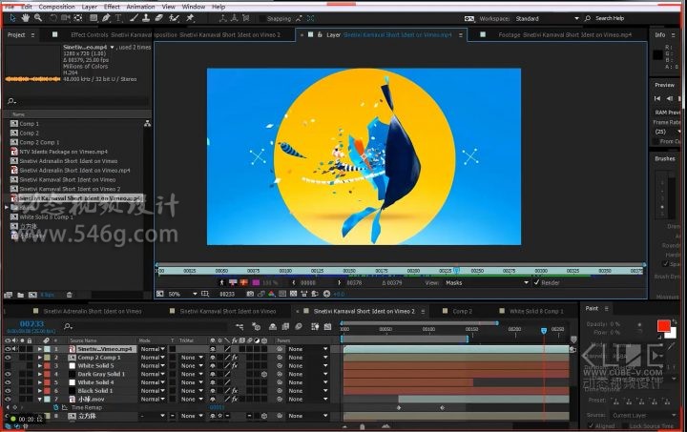
Task: Hide the Comp 2 Comp 1 layer
Action: coord(8,358)
